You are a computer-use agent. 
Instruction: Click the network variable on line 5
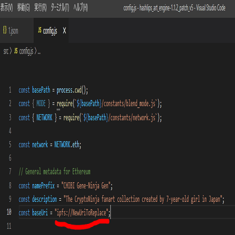[40, 145]
